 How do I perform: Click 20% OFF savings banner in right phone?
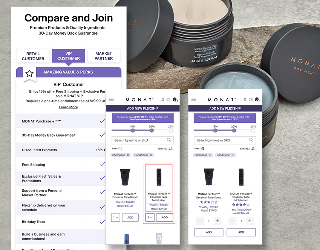pos(225,118)
